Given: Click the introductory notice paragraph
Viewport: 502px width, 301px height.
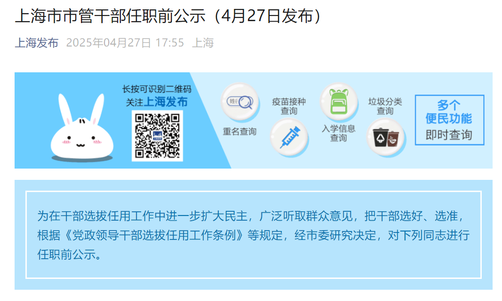Looking at the screenshot, I should (x=254, y=235).
